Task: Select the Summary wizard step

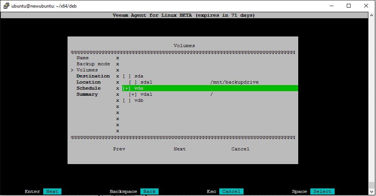Action: 87,95
